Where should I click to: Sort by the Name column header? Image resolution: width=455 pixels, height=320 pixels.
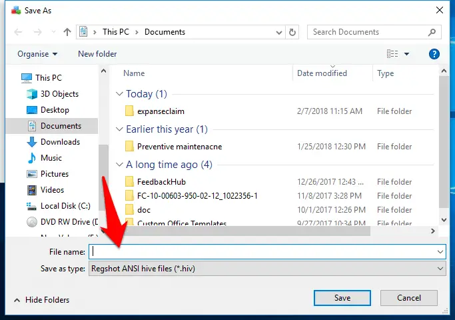point(134,73)
